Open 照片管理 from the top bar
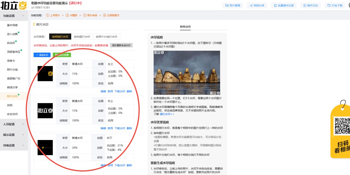Screen dimensions: 350x175 click(233, 5)
